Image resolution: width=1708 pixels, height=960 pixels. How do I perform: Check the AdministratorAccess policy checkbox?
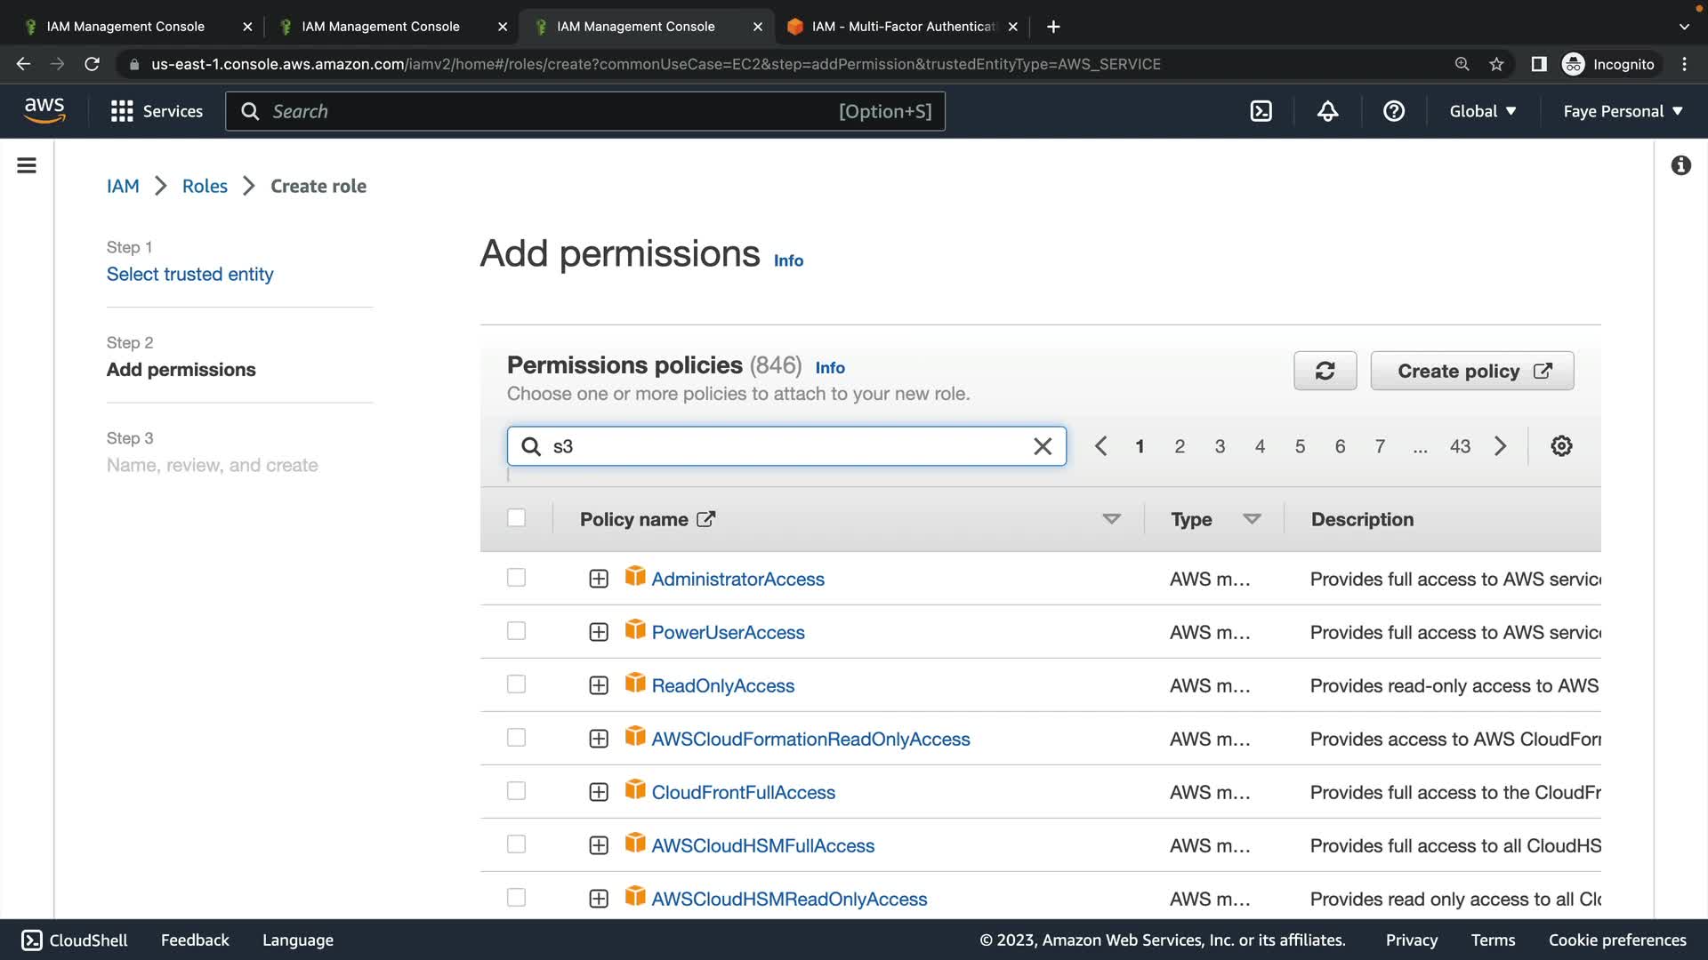516,578
